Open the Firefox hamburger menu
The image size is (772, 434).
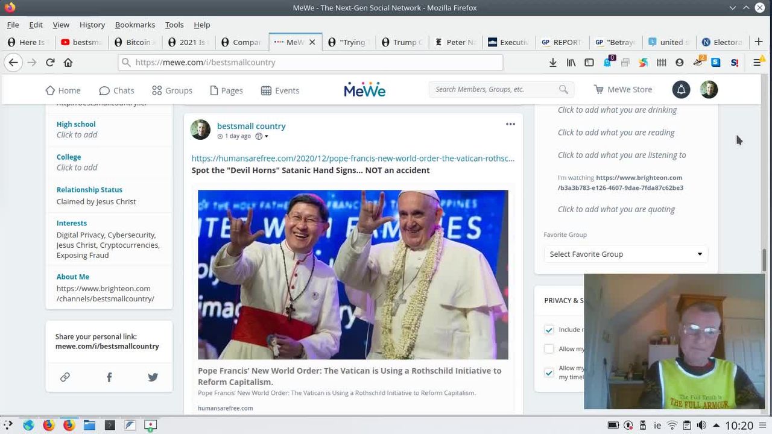pos(757,63)
